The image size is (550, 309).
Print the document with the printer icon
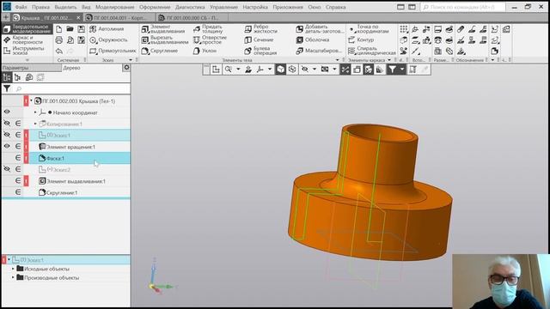(59, 40)
